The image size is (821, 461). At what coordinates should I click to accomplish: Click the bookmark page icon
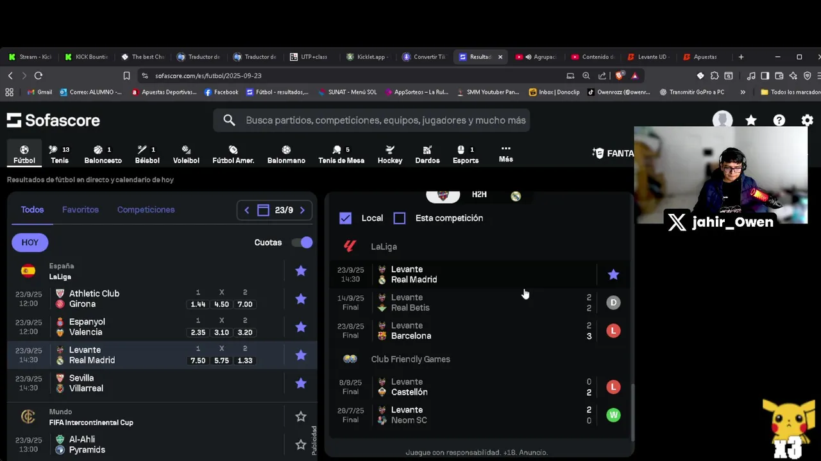(126, 76)
